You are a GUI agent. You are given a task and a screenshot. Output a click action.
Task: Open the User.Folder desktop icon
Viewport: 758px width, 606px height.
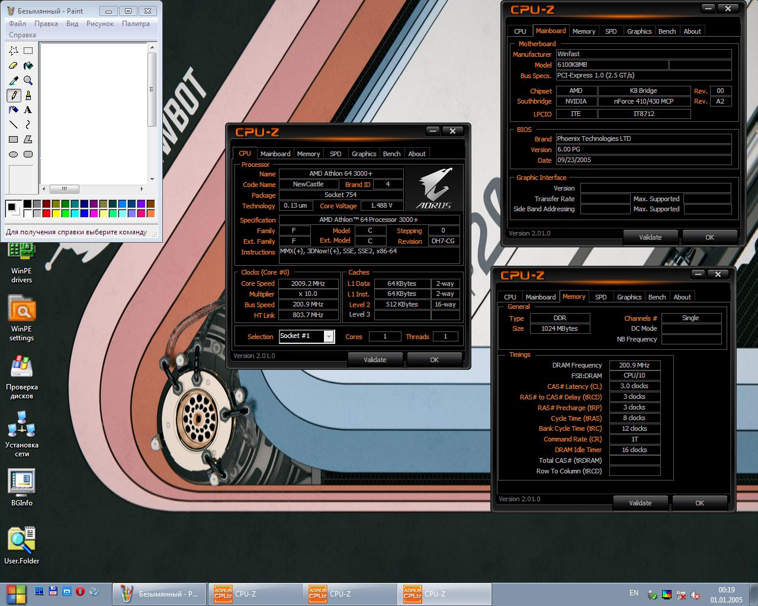point(21,546)
